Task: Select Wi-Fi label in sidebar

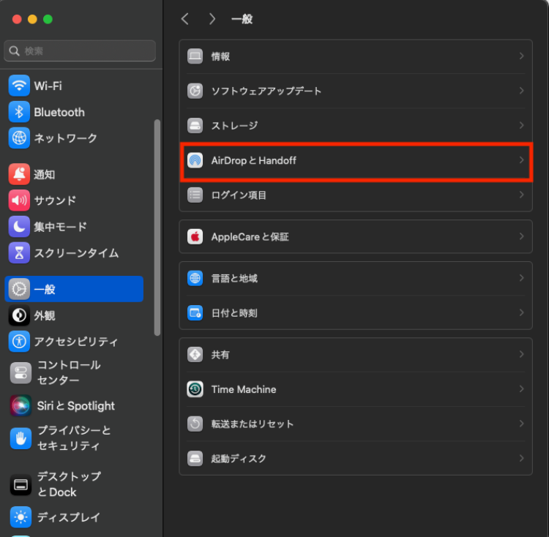Action: [x=48, y=86]
